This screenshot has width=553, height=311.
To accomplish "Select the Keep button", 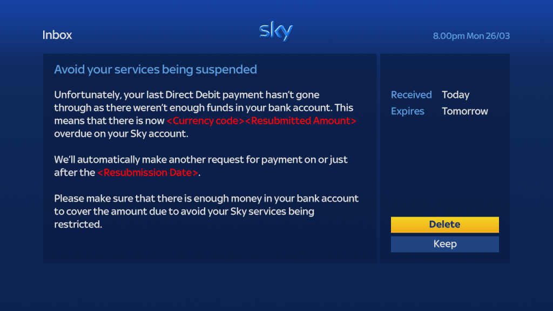I will (x=444, y=244).
